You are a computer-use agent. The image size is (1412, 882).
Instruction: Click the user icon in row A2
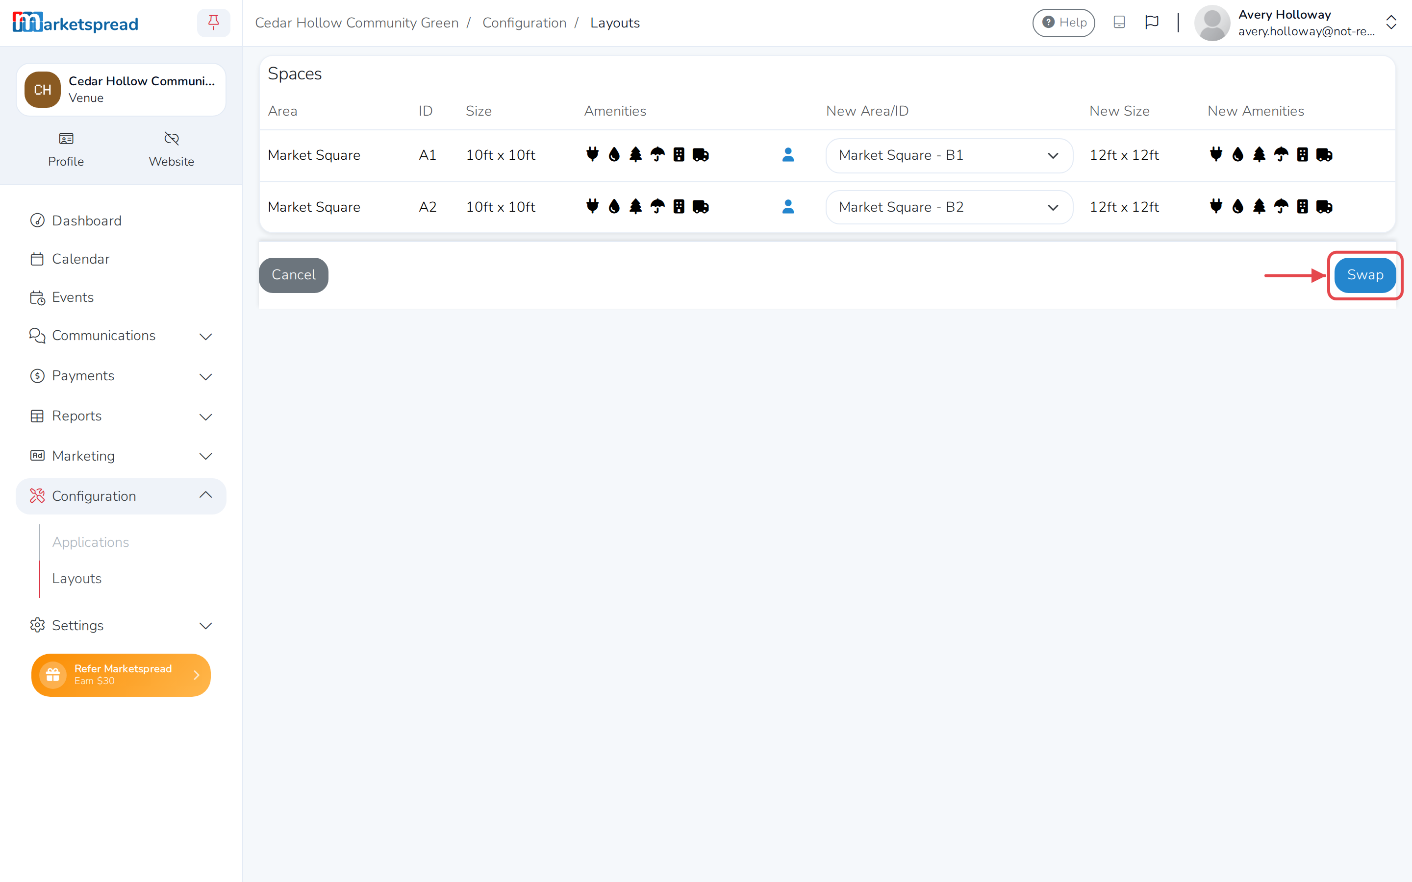pyautogui.click(x=788, y=206)
